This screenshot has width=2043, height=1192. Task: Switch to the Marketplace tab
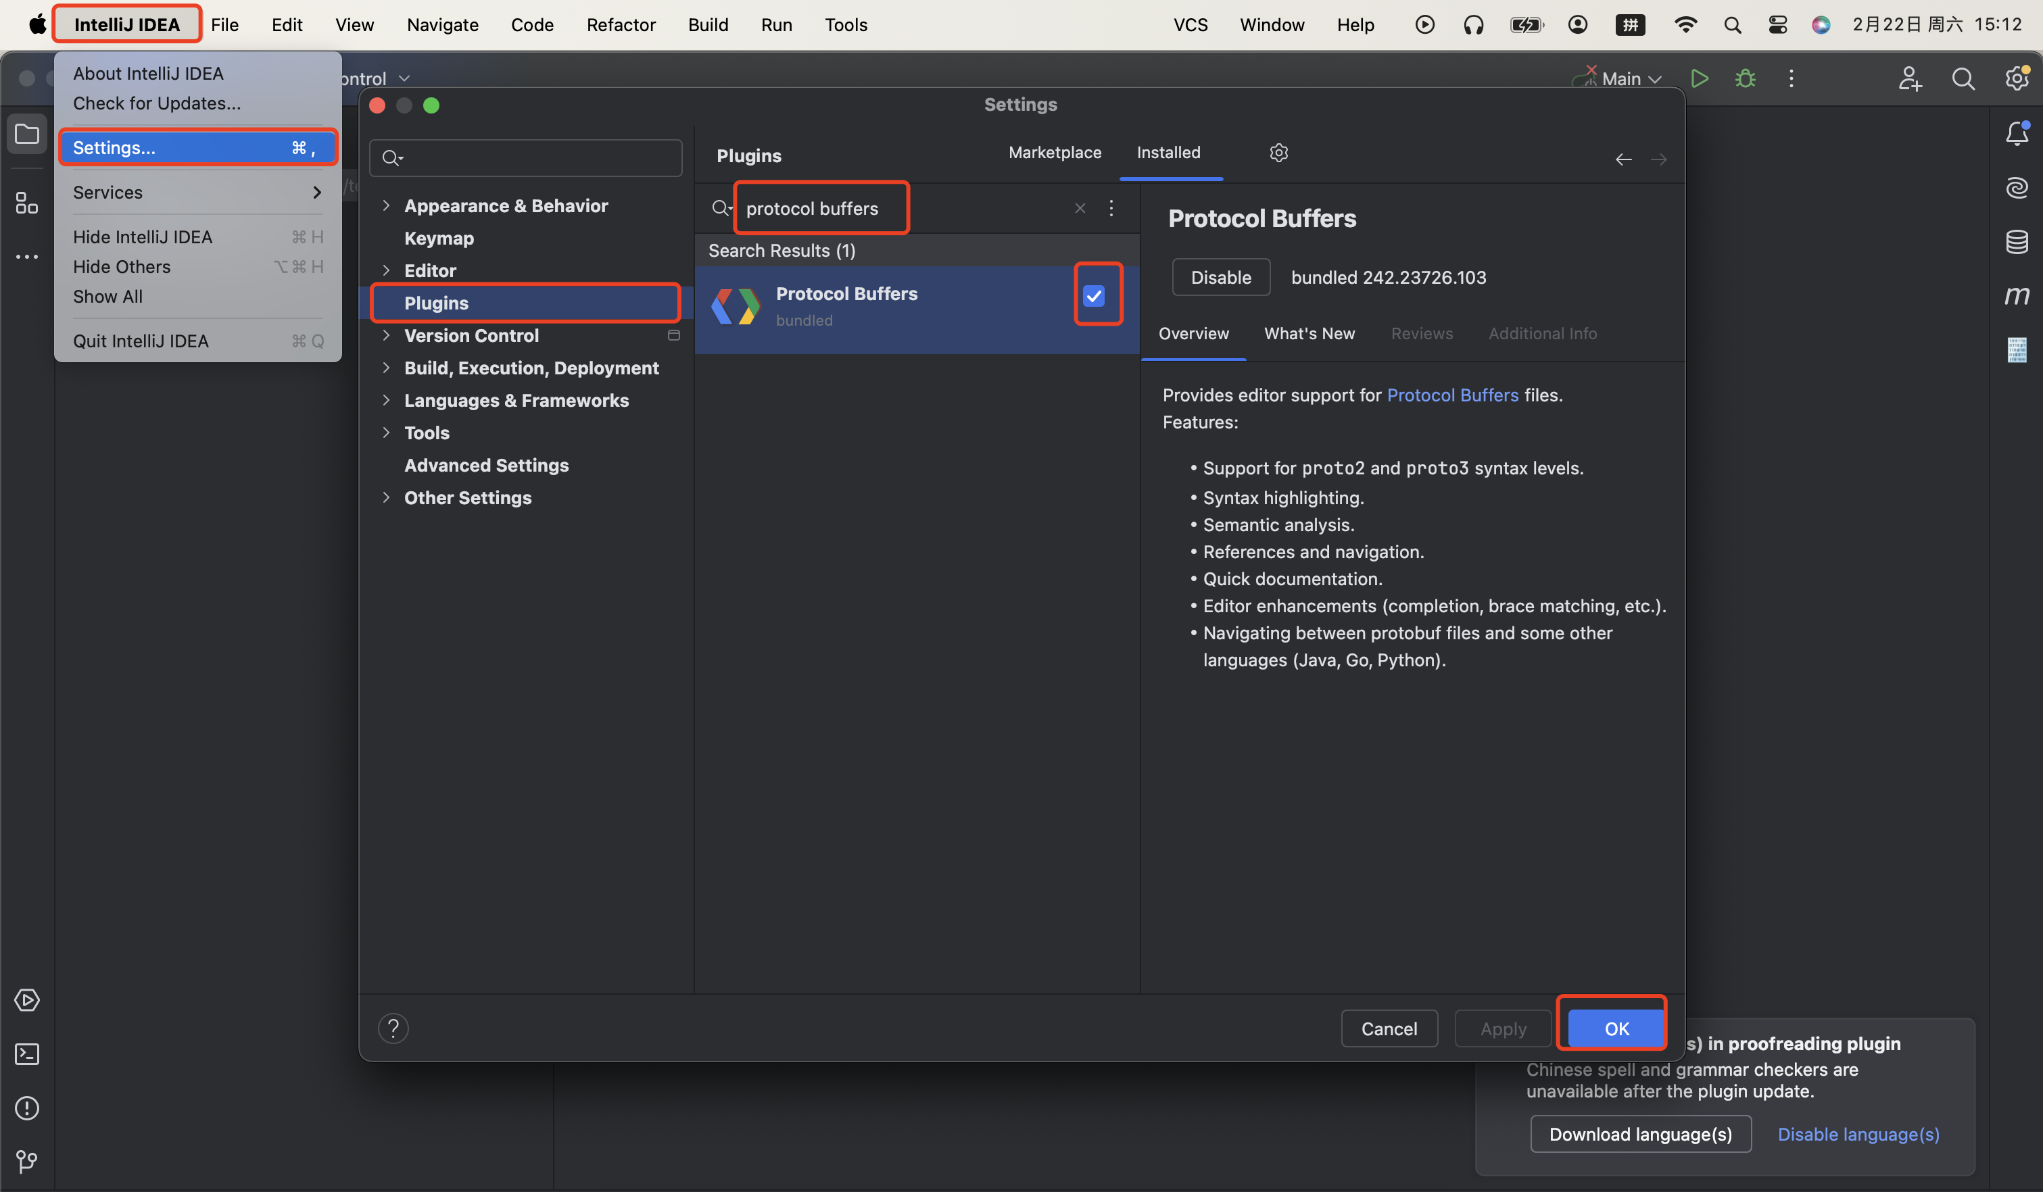tap(1054, 152)
